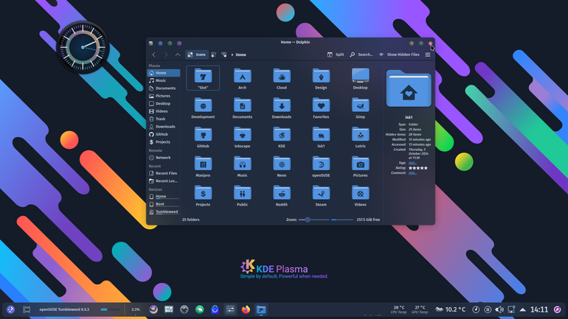Click the analog clock desktop widget
Image resolution: width=568 pixels, height=319 pixels.
(x=83, y=47)
